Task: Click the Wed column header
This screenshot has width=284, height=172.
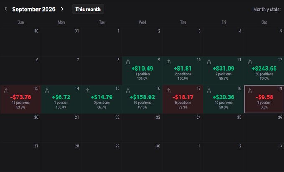Action: coord(142,22)
